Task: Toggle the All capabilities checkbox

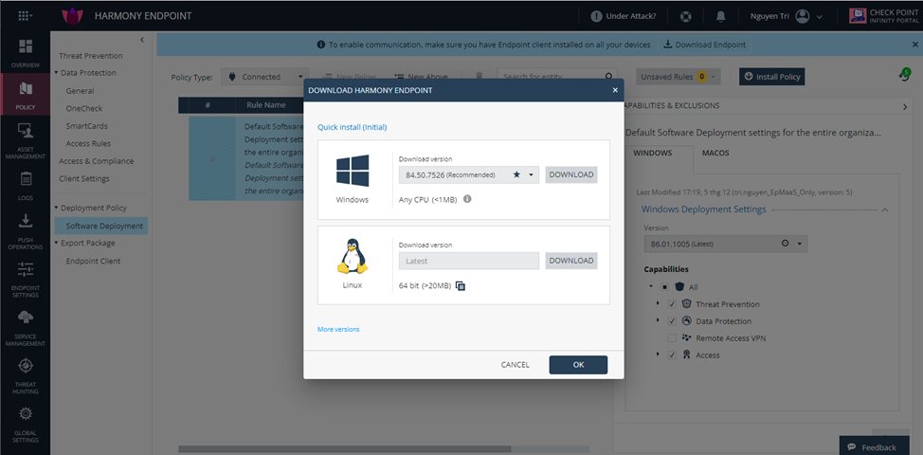Action: [664, 287]
